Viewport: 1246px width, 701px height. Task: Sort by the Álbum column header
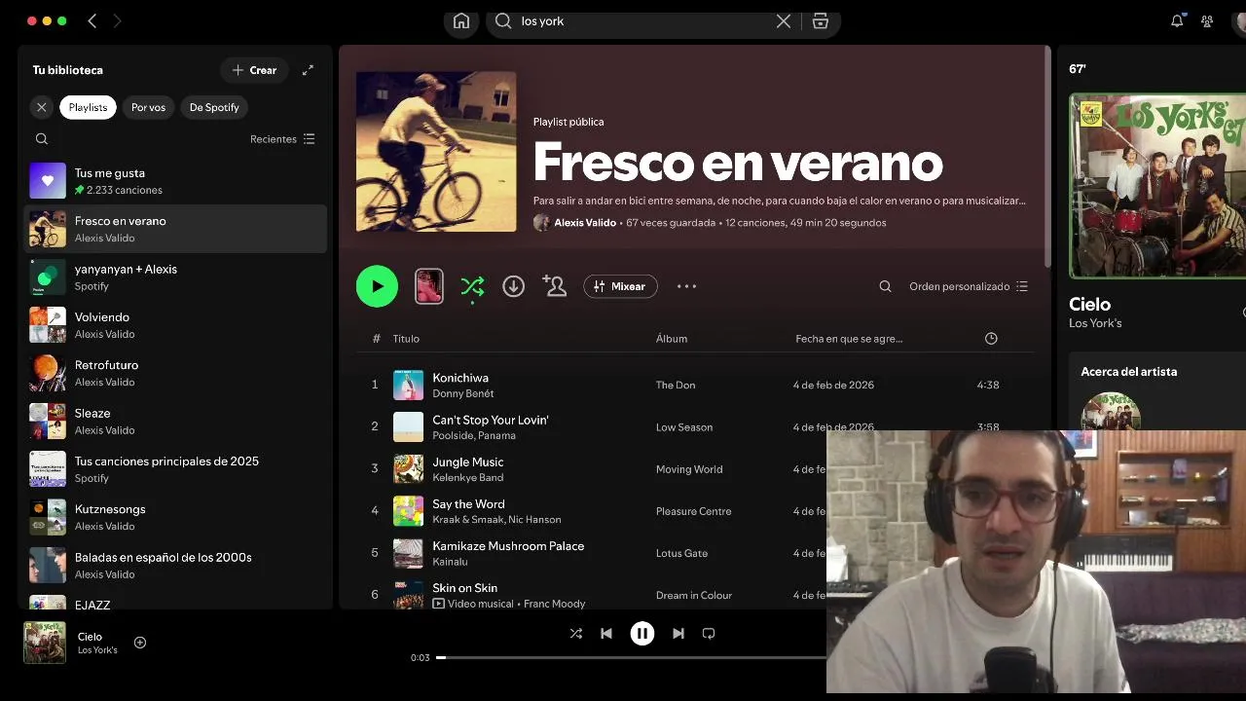[x=672, y=339]
